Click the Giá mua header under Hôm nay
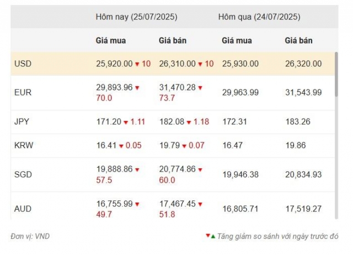Image resolution: width=353 pixels, height=255 pixels. coord(111,40)
